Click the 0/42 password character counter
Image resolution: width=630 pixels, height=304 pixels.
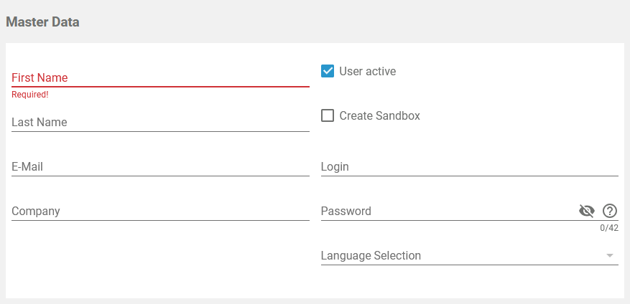pyautogui.click(x=609, y=228)
